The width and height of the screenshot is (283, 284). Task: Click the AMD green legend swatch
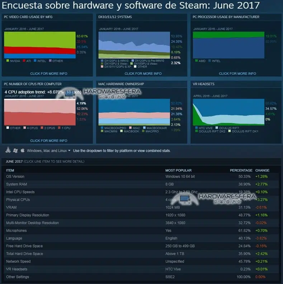(196, 61)
